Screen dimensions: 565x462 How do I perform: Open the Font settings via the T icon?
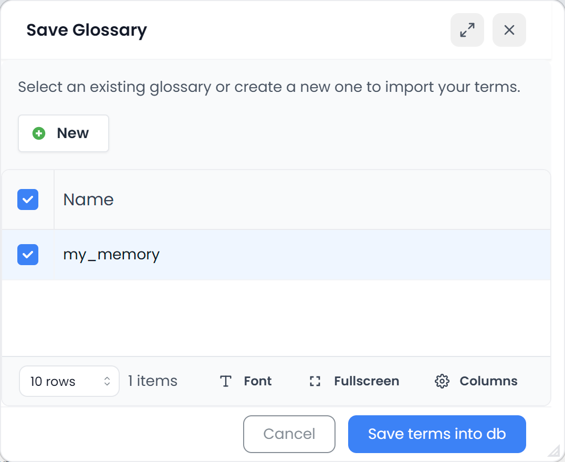(225, 381)
